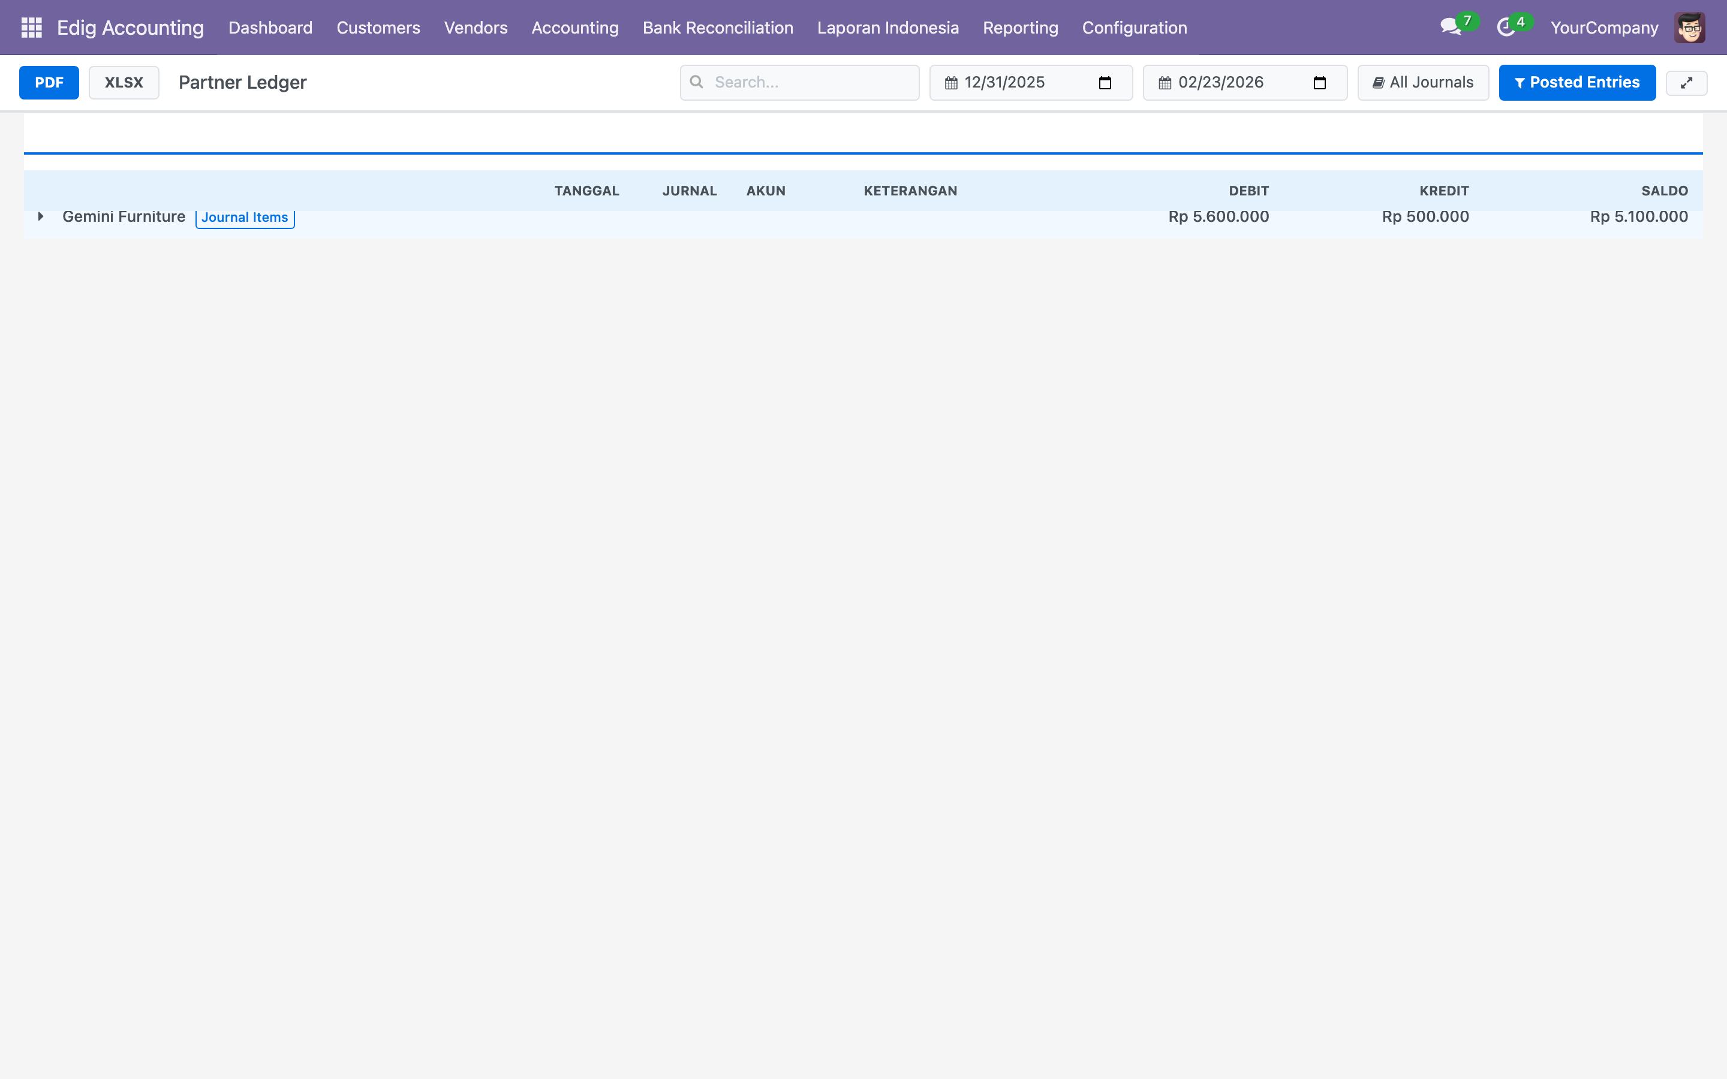Expand report to fullscreen view
Image resolution: width=1727 pixels, height=1079 pixels.
[x=1688, y=82]
